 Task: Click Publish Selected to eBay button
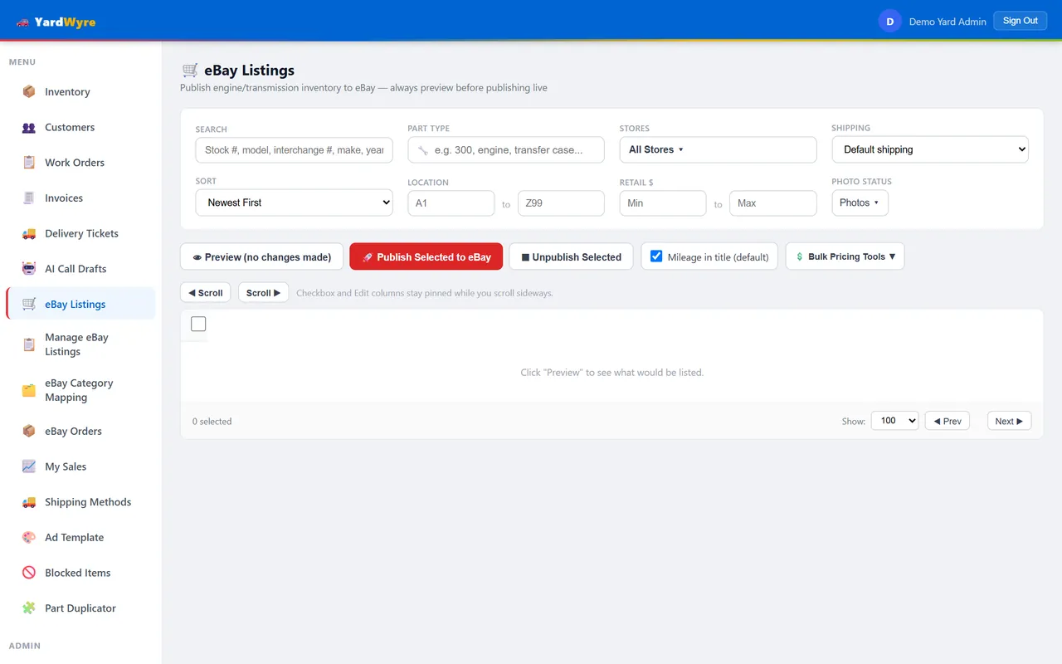[x=426, y=256]
